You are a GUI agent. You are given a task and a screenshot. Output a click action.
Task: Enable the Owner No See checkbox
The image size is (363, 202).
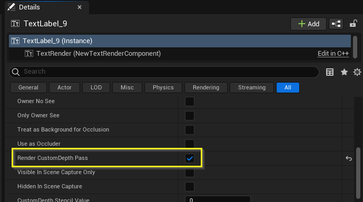(x=190, y=102)
